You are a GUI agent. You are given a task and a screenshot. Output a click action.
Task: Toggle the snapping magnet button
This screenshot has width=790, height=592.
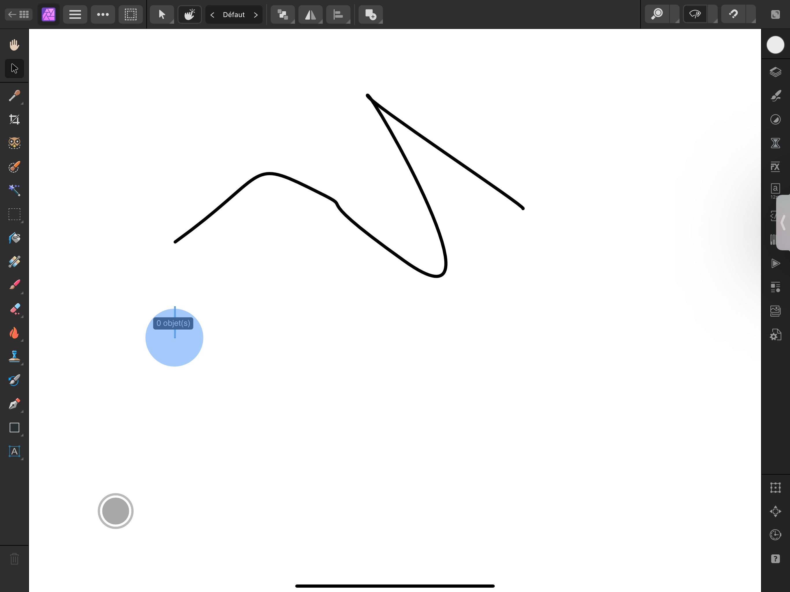733,14
